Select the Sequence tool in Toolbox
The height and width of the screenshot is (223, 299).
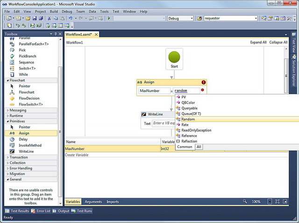pos(31,62)
